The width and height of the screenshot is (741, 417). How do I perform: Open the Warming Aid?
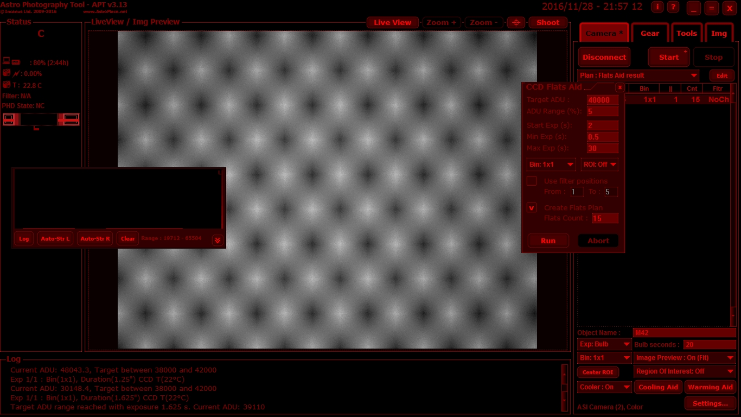pyautogui.click(x=710, y=387)
